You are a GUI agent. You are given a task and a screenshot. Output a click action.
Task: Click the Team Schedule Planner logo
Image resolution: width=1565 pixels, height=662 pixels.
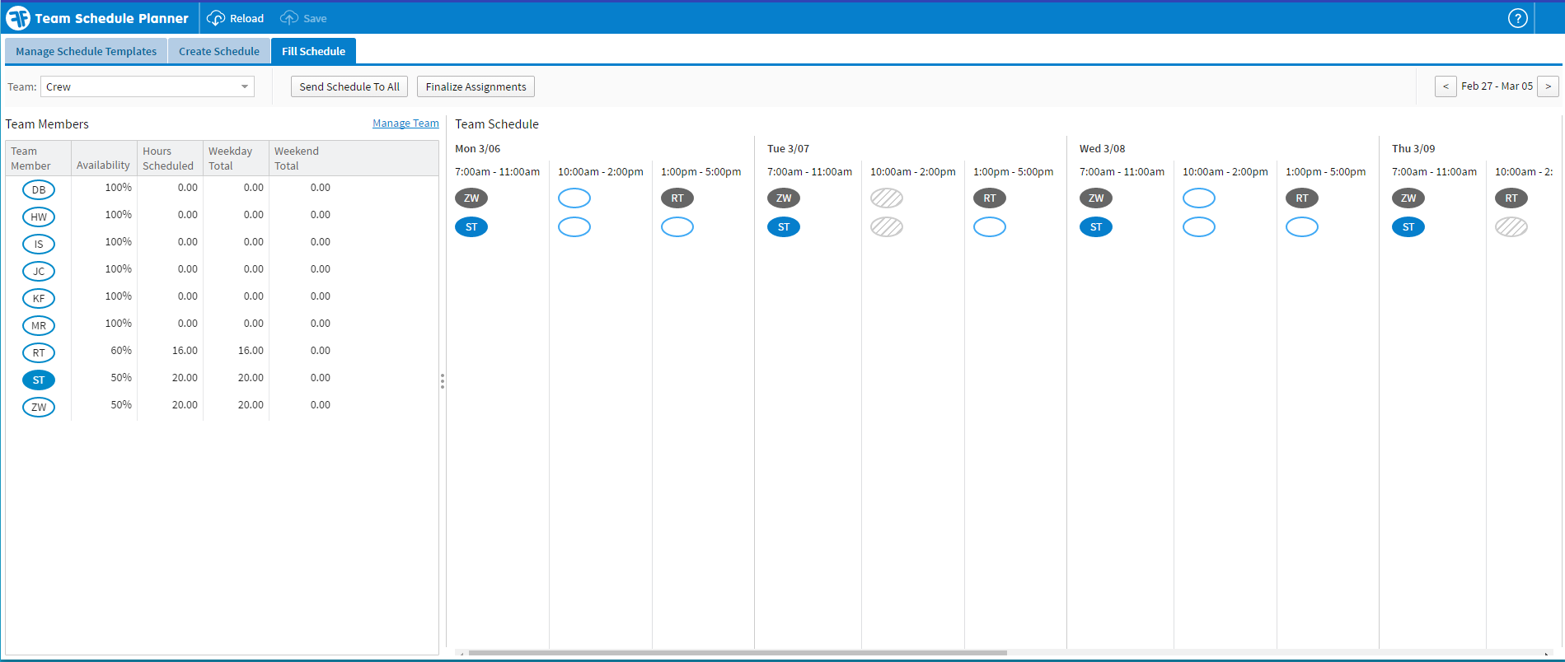click(x=18, y=18)
